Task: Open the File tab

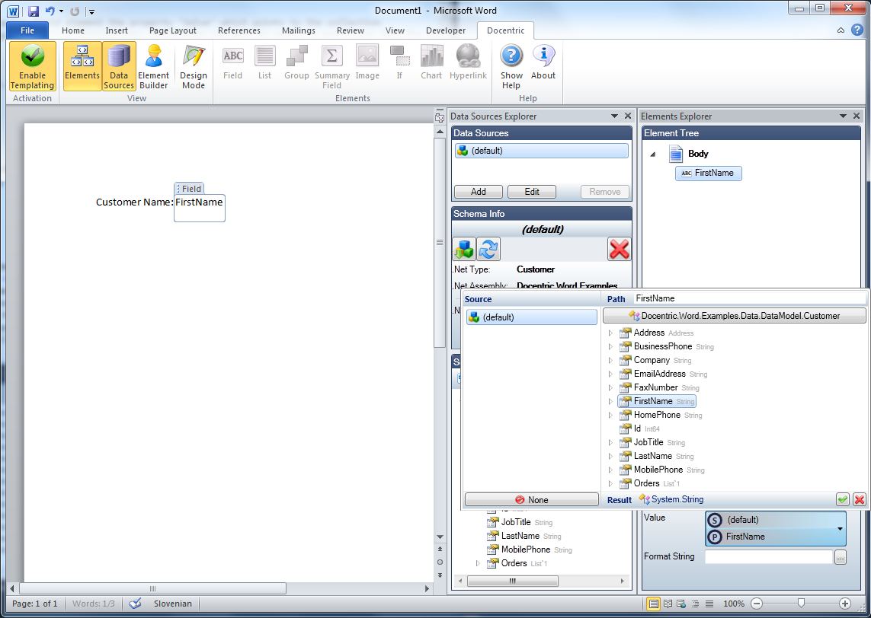Action: click(x=27, y=30)
